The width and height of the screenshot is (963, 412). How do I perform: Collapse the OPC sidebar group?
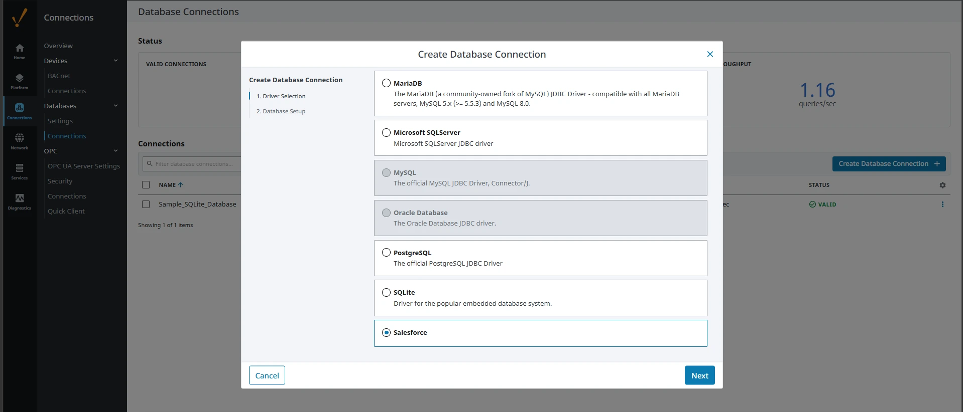pyautogui.click(x=116, y=151)
